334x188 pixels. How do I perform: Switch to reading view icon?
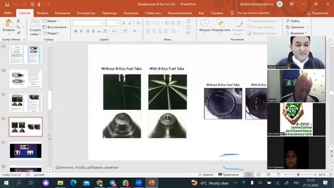pos(268,174)
